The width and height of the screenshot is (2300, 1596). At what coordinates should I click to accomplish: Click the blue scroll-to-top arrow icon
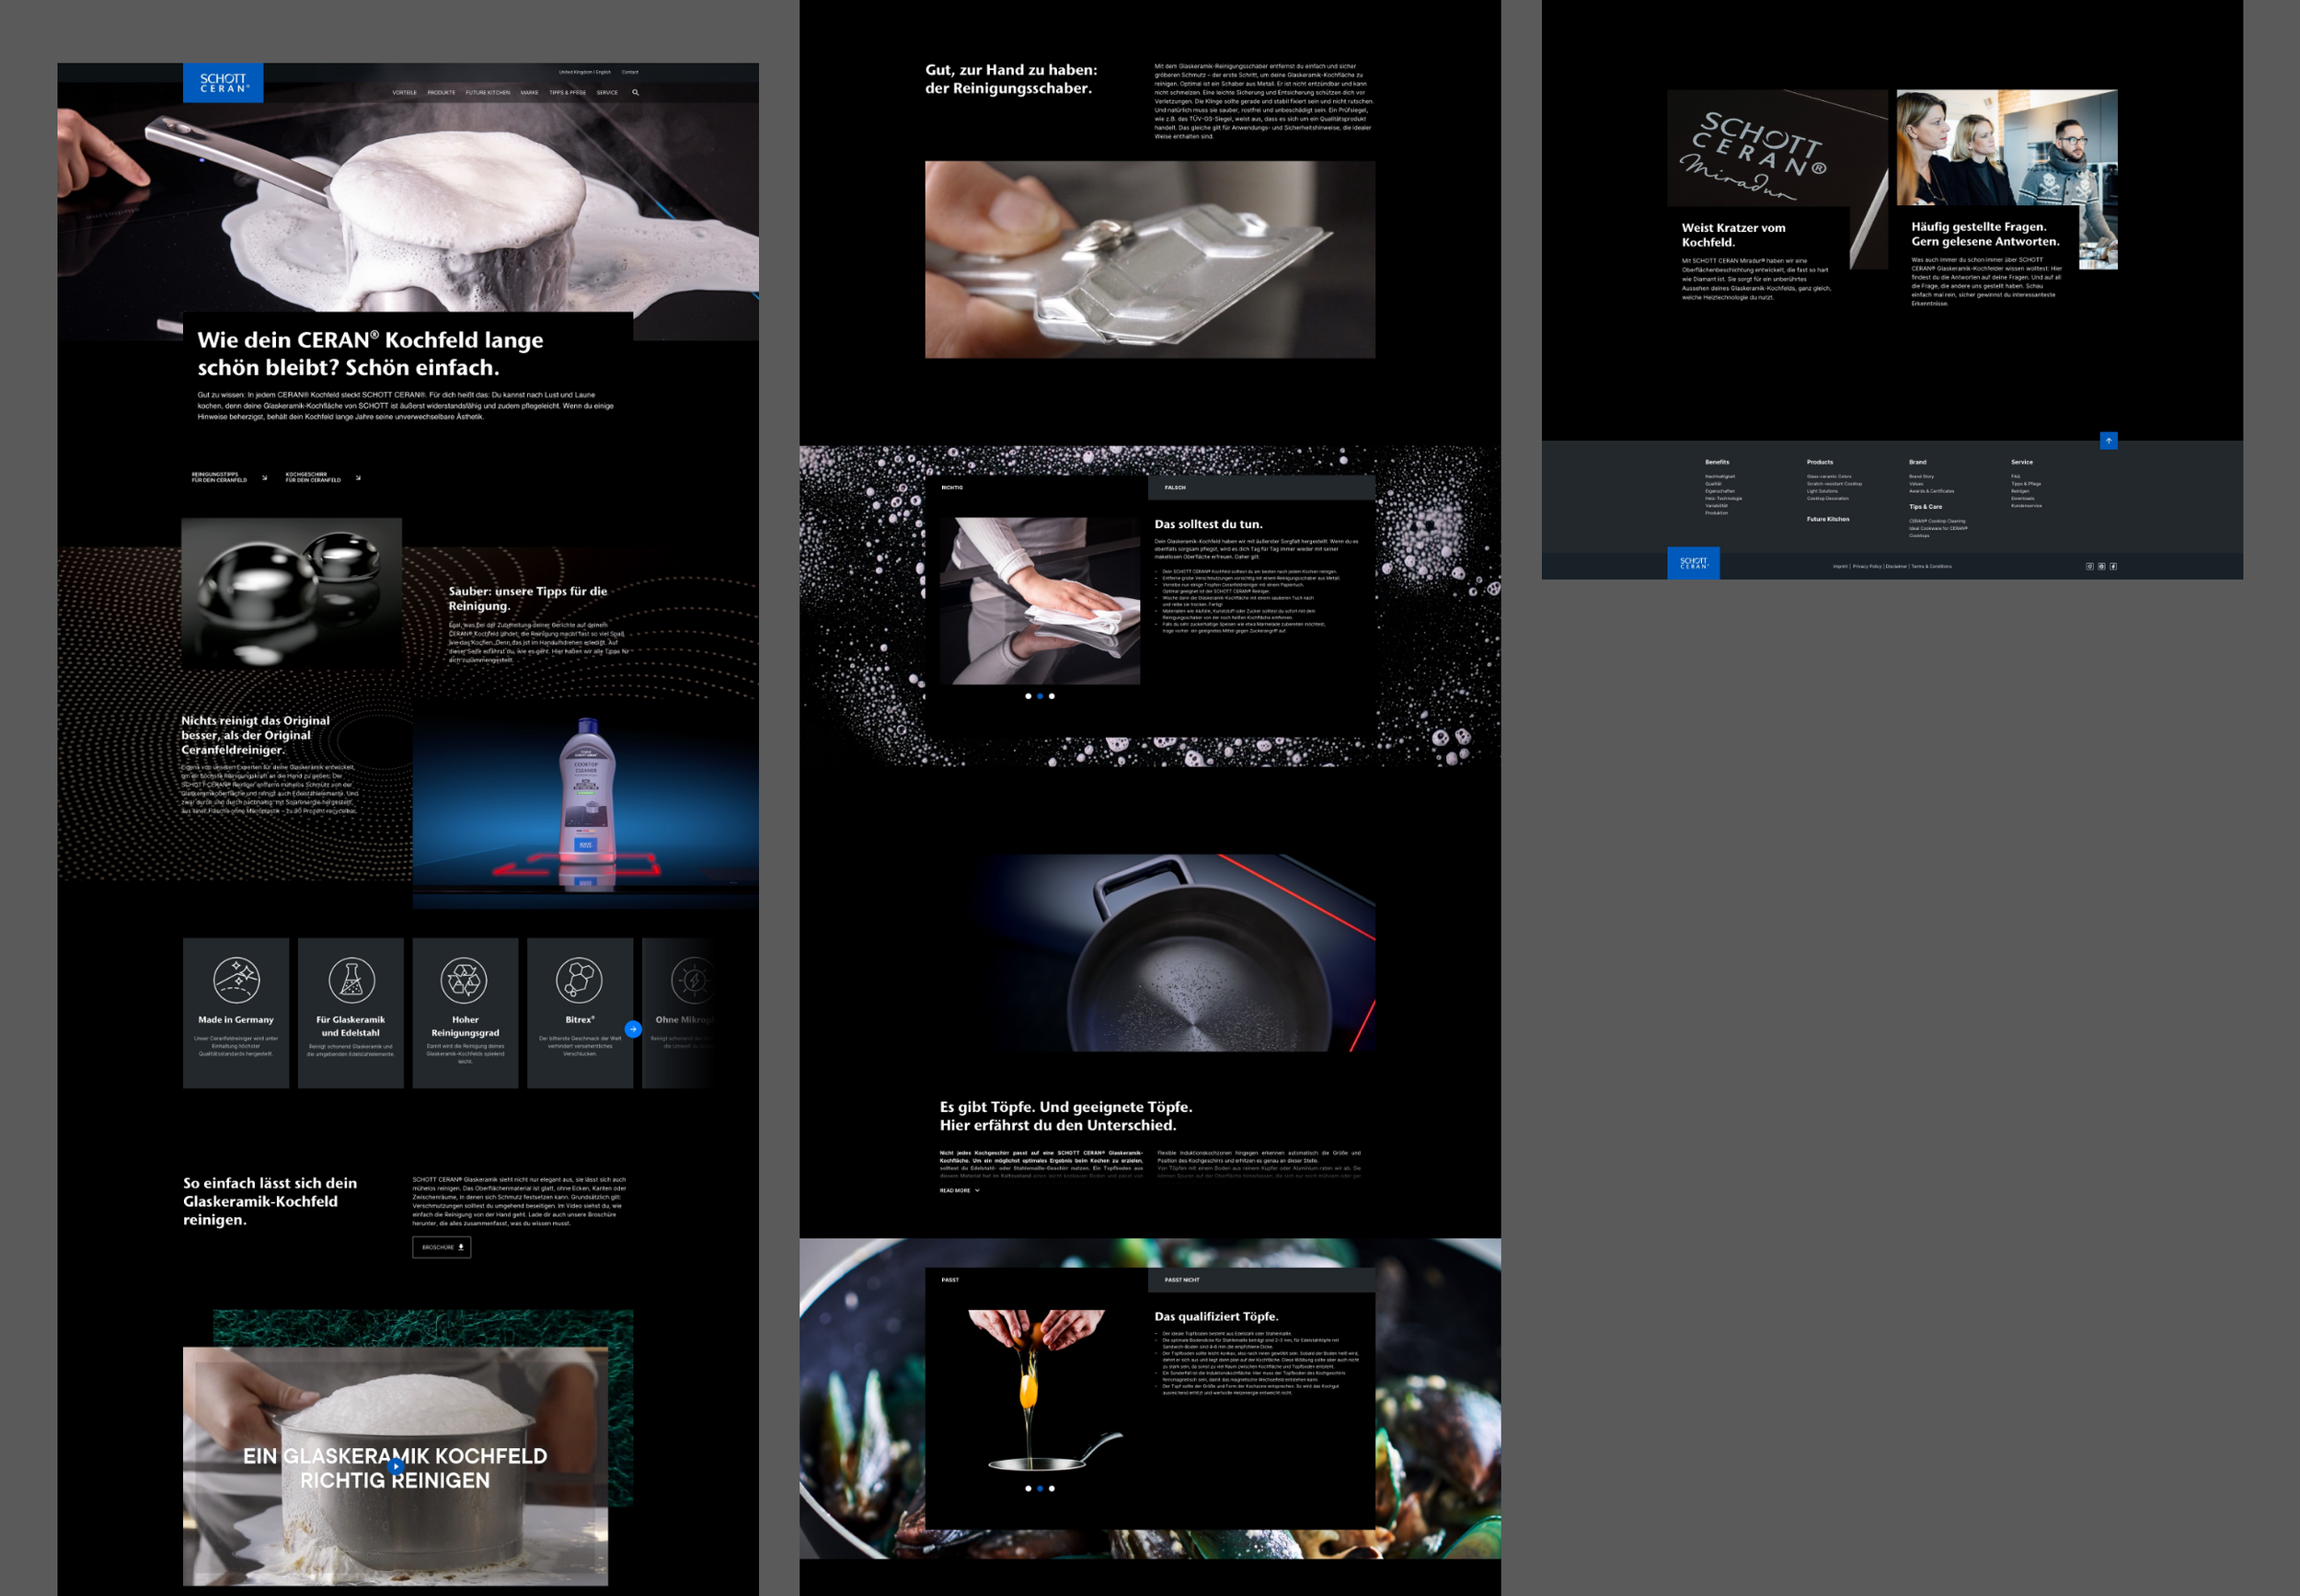click(2108, 440)
